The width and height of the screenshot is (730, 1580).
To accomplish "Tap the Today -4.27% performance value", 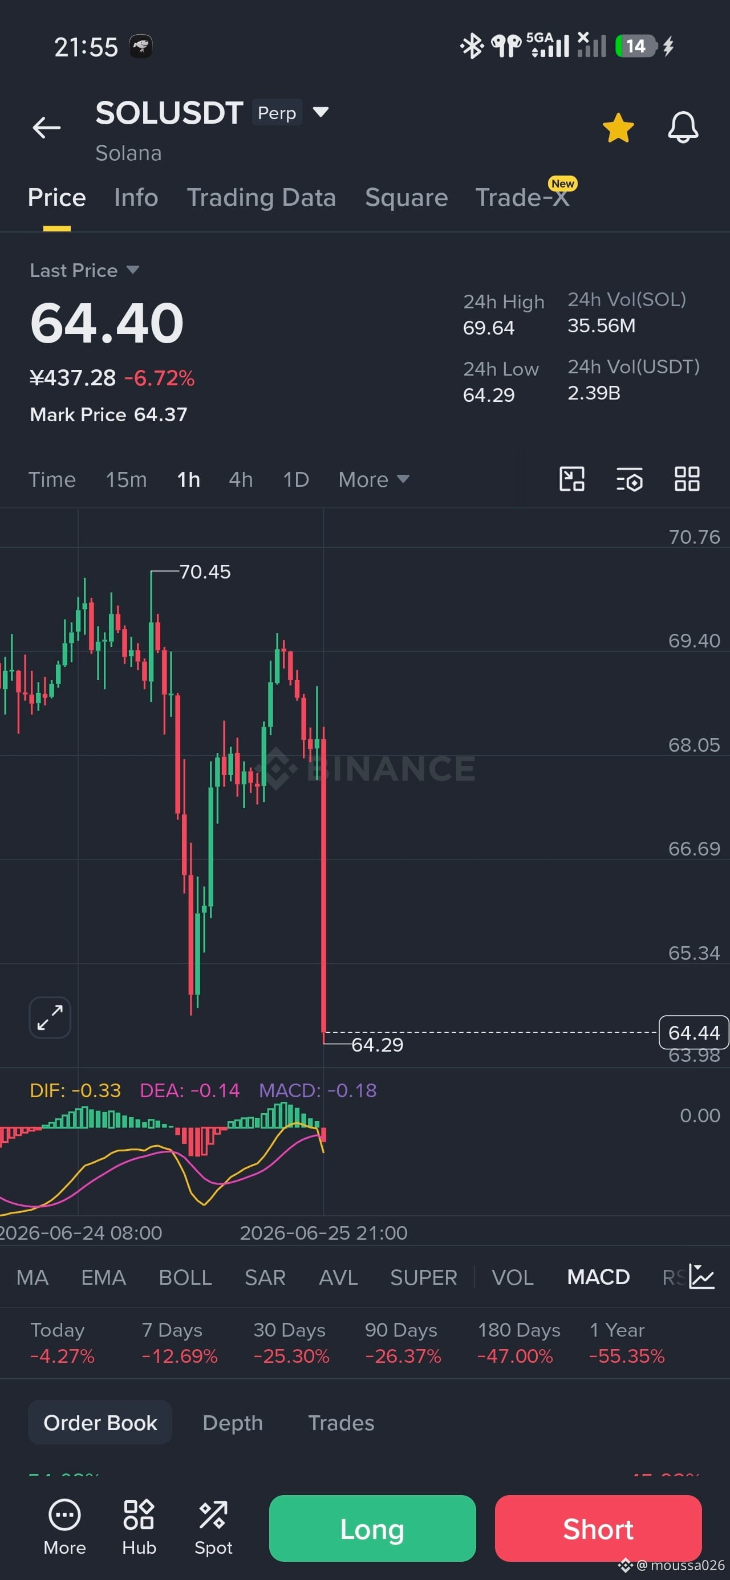I will coord(62,1356).
